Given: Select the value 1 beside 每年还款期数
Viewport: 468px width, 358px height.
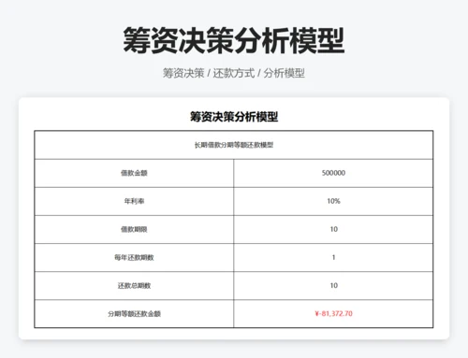Looking at the screenshot, I should 333,257.
